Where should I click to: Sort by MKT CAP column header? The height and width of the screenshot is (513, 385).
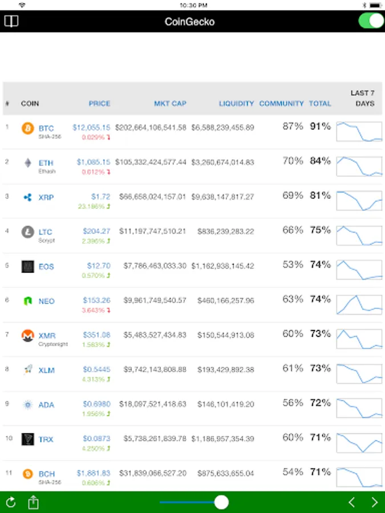click(170, 103)
